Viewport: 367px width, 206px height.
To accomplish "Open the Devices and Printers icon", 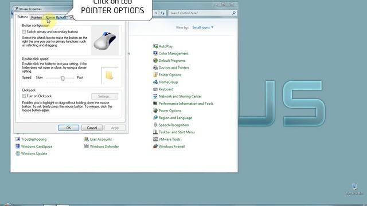I will click(155, 68).
